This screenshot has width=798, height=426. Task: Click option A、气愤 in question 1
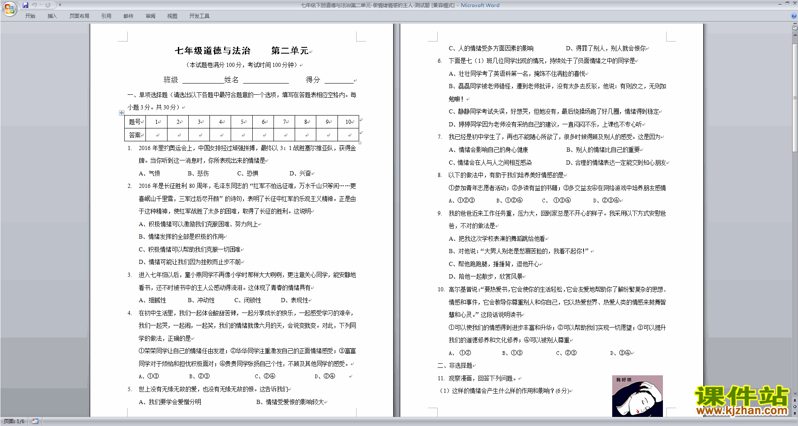pos(149,173)
